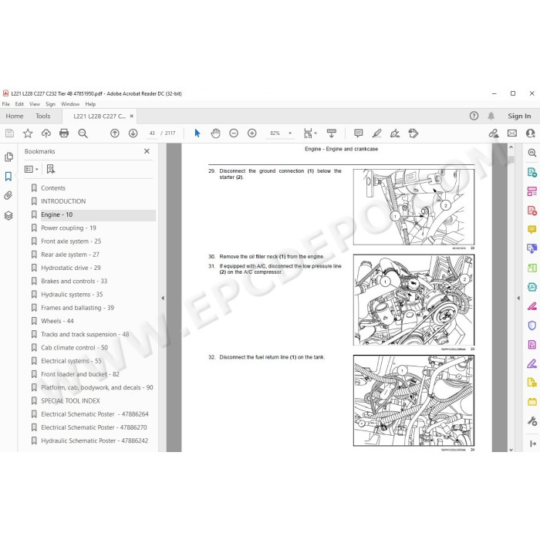
Task: Zoom out with the minus button
Action: (234, 133)
